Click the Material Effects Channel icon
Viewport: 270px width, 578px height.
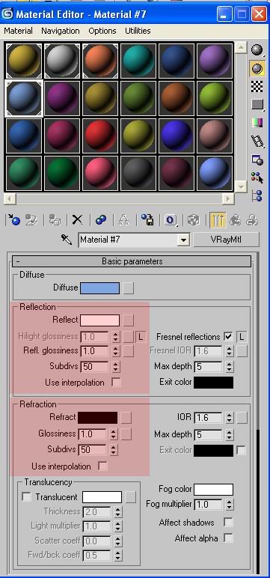point(171,220)
